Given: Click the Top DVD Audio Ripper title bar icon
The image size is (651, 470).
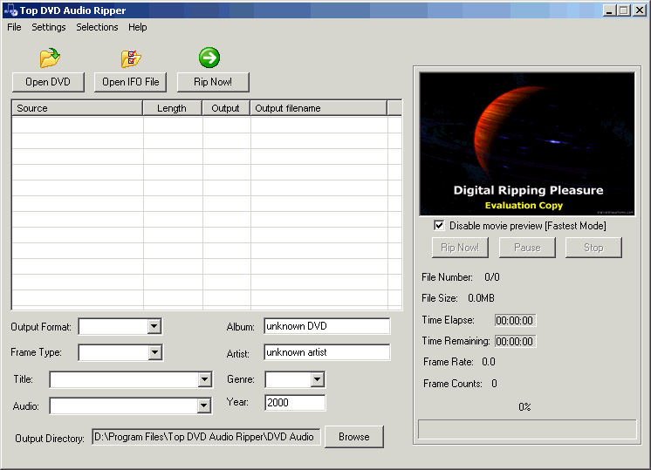Looking at the screenshot, I should 10,10.
